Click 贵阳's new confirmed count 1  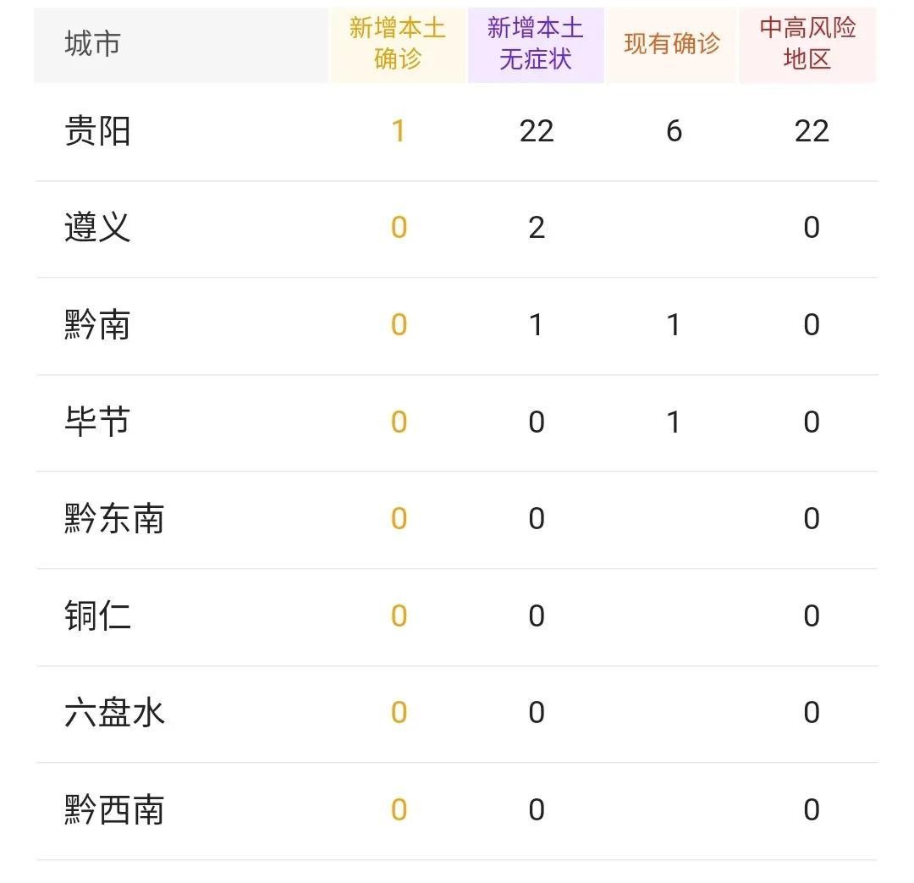(399, 131)
